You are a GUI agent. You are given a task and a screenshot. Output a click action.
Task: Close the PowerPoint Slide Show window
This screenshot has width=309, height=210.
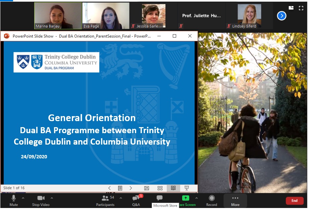pyautogui.click(x=190, y=36)
